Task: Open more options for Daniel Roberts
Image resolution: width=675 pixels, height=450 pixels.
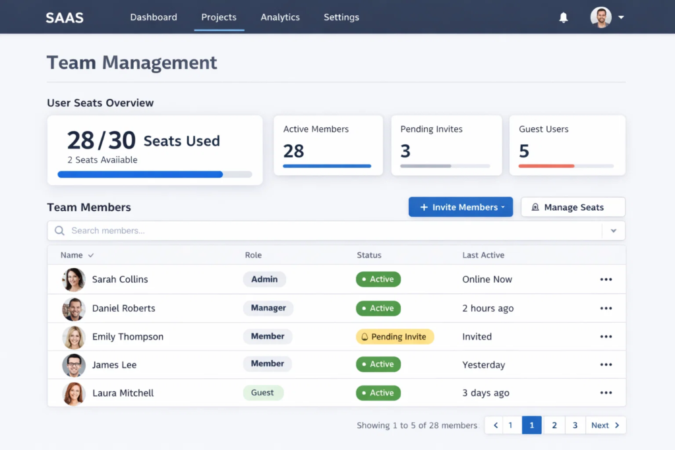Action: (606, 308)
